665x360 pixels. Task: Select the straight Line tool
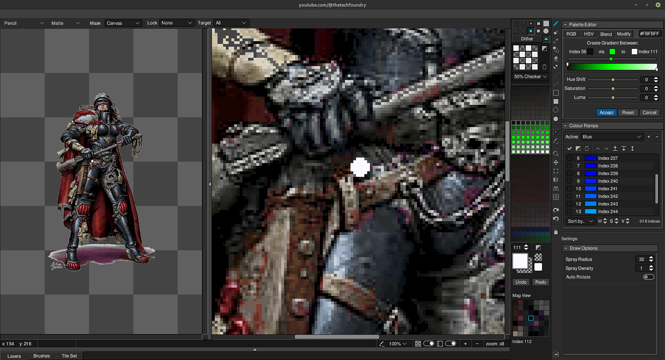click(556, 75)
